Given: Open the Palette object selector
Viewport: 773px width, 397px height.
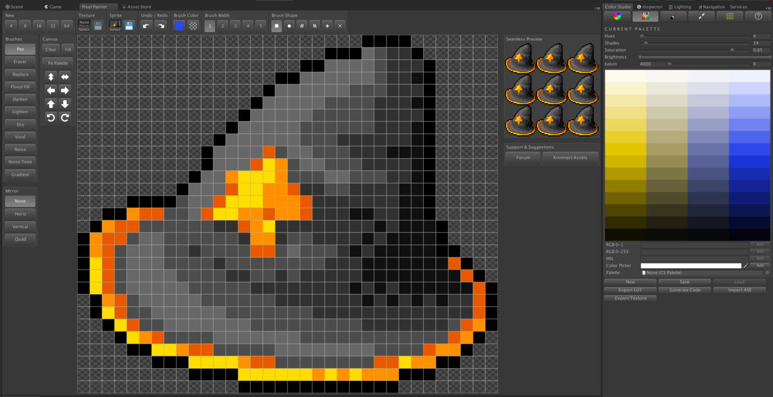Looking at the screenshot, I should coord(767,273).
